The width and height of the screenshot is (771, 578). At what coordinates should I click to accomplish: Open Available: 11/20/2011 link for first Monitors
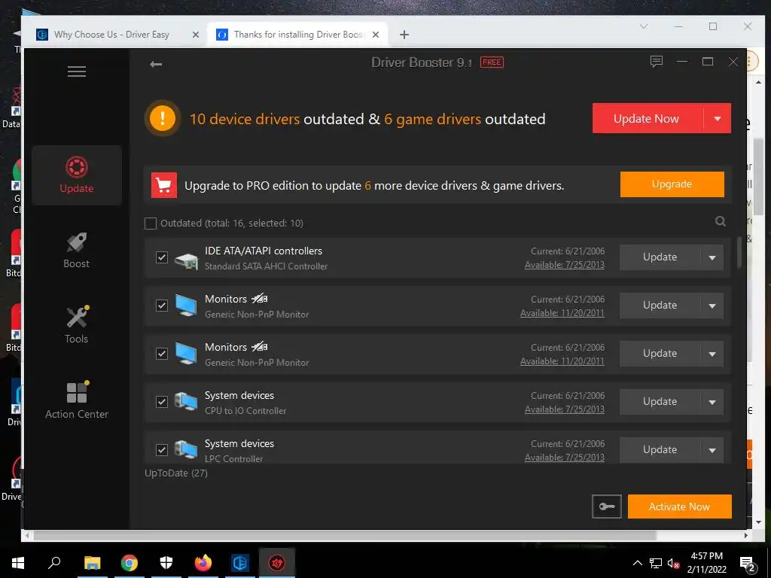pos(562,313)
